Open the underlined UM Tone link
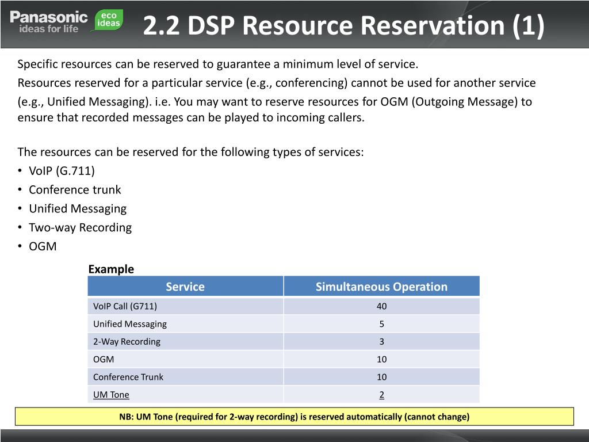The image size is (589, 442). click(111, 395)
